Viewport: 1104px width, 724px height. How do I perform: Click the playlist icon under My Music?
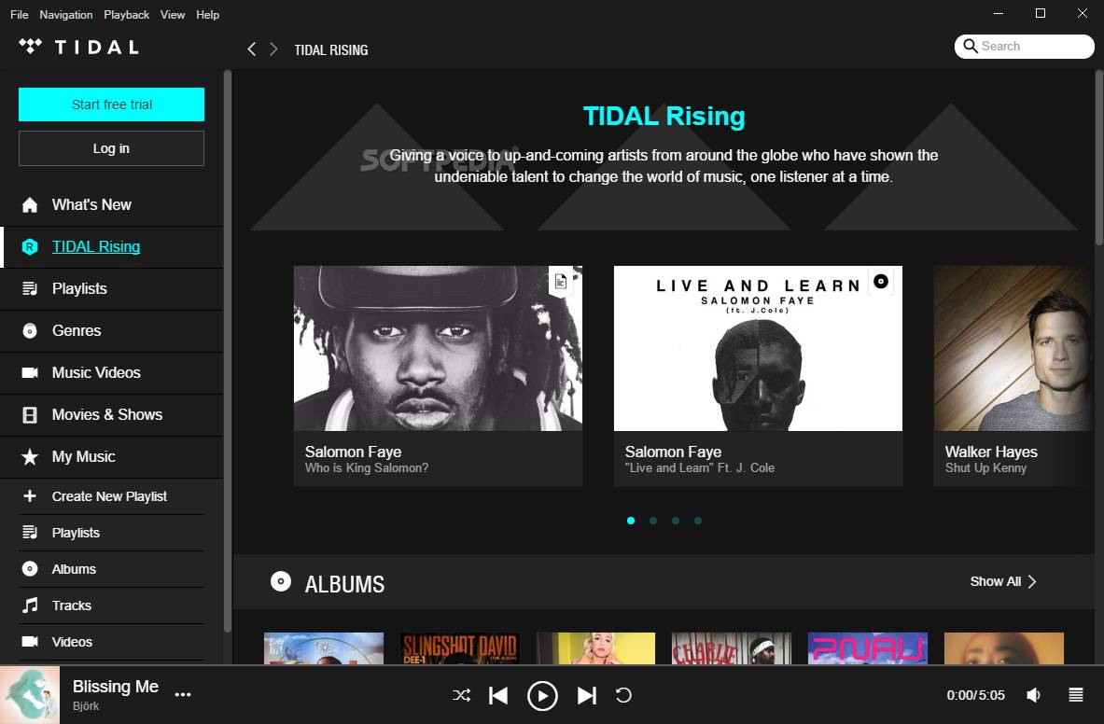[x=30, y=533]
